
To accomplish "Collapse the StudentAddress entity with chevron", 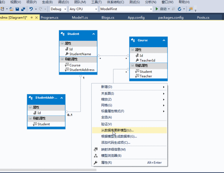I will point(62,98).
